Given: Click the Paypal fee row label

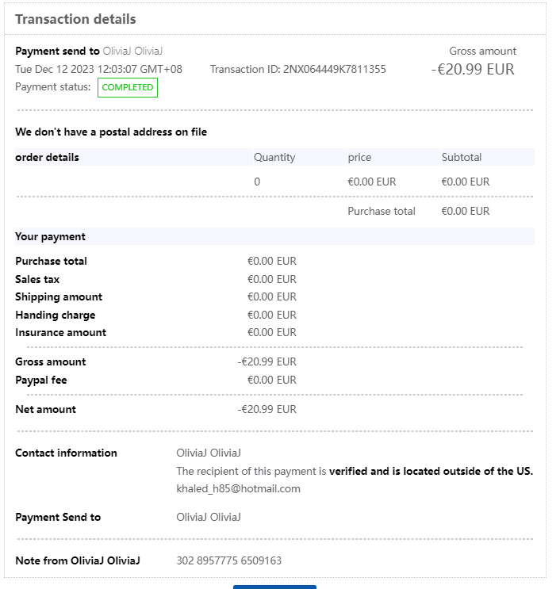Looking at the screenshot, I should point(41,380).
